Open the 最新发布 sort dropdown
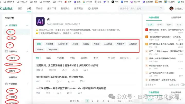 point(125,58)
